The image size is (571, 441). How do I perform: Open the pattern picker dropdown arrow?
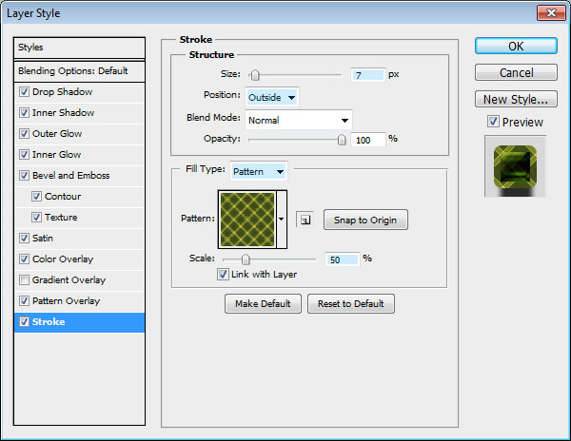click(282, 220)
